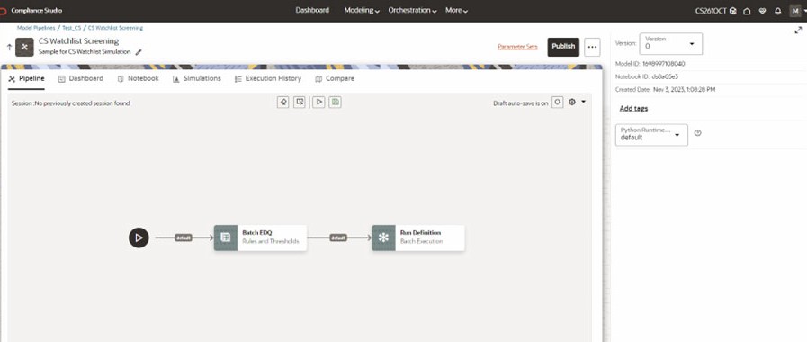Viewport: 807px width, 342px height.
Task: Select the Batch EDQ node icon
Action: [226, 238]
